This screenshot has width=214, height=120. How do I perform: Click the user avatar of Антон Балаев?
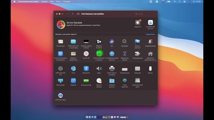pyautogui.click(x=61, y=25)
